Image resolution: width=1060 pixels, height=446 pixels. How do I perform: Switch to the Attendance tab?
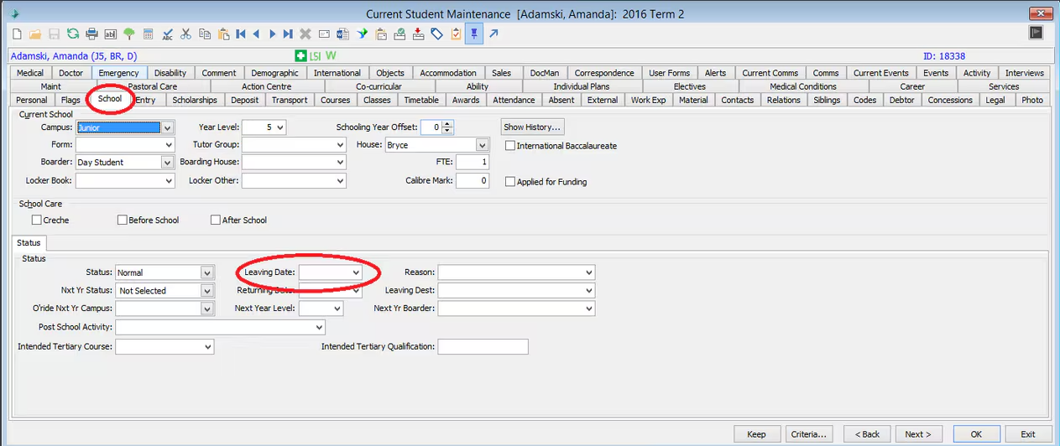[514, 100]
